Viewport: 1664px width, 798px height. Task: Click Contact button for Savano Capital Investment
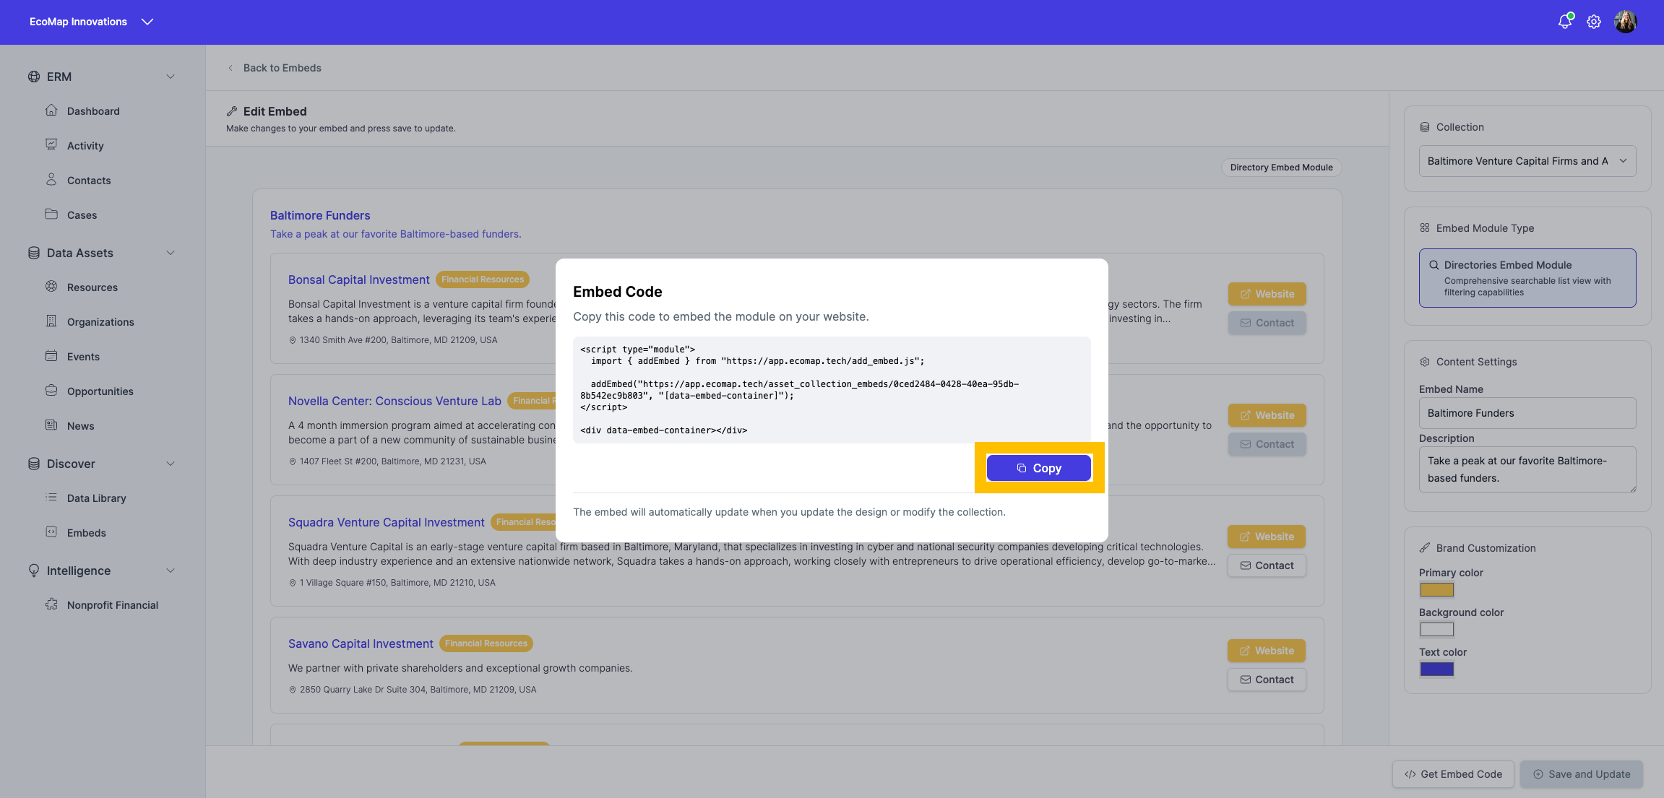tap(1267, 680)
